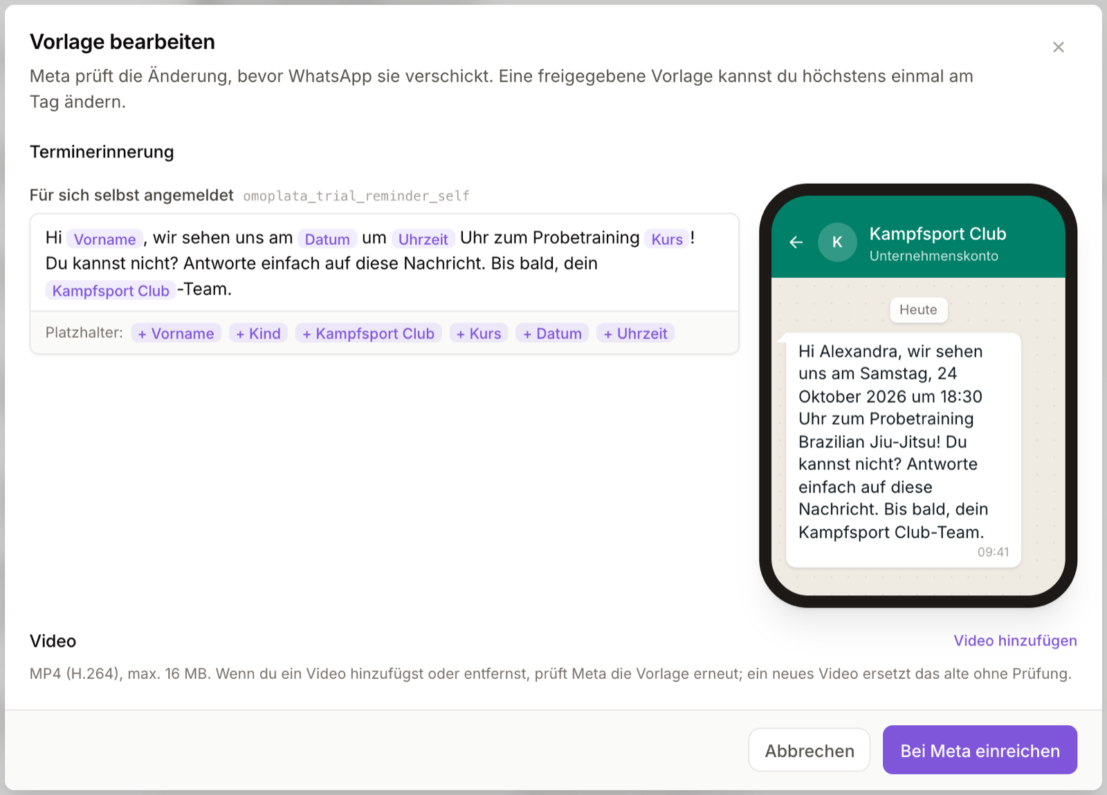Viewport: 1107px width, 795px height.
Task: Click the Kampfsport Club title in phone header
Action: point(937,234)
